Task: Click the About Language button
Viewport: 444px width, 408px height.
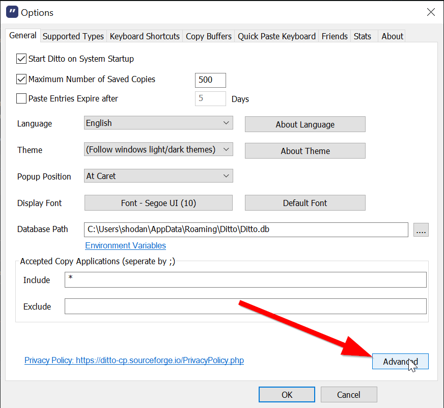Action: [x=305, y=124]
